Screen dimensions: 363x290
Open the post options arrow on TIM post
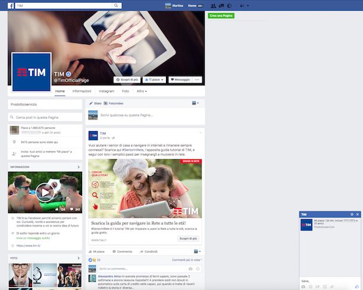(x=201, y=133)
